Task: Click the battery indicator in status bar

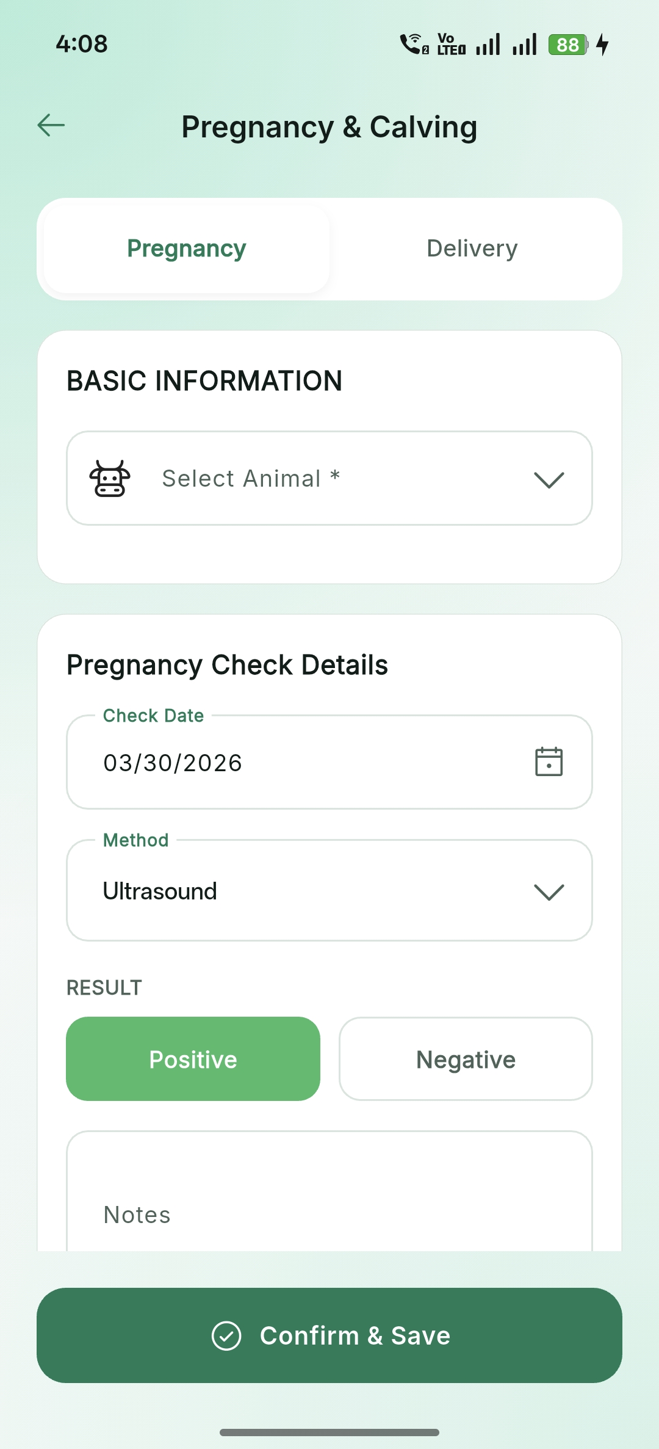Action: pyautogui.click(x=567, y=44)
